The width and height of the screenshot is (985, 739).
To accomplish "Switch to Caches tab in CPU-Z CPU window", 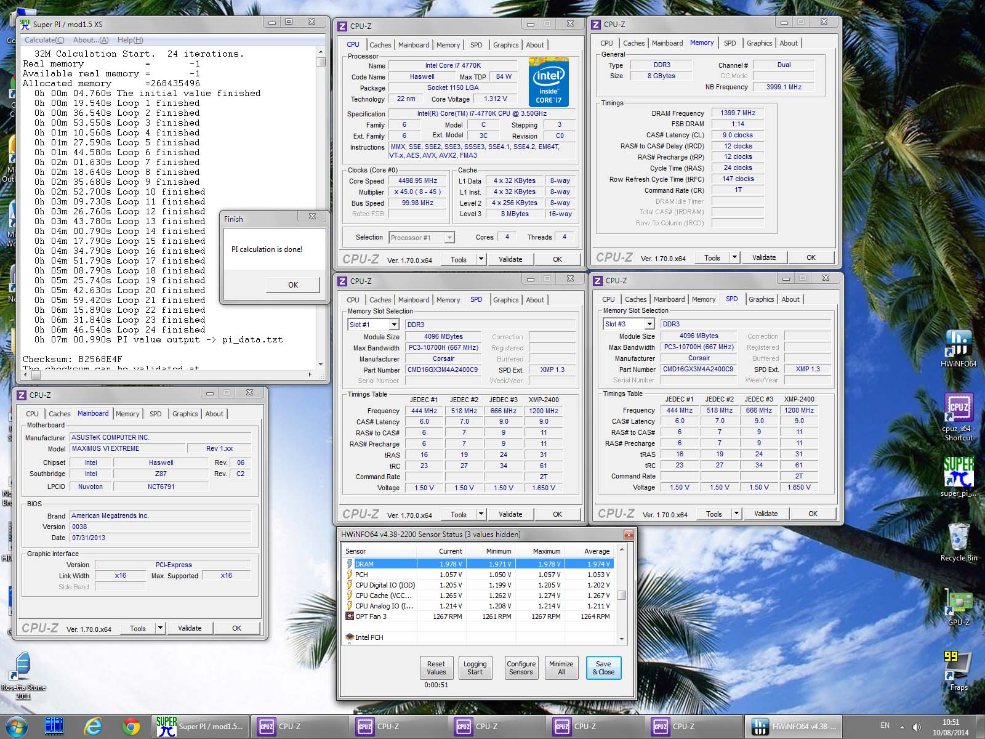I will (x=380, y=45).
